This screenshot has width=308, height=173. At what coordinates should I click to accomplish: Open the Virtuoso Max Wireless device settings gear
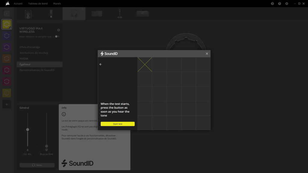click(59, 30)
